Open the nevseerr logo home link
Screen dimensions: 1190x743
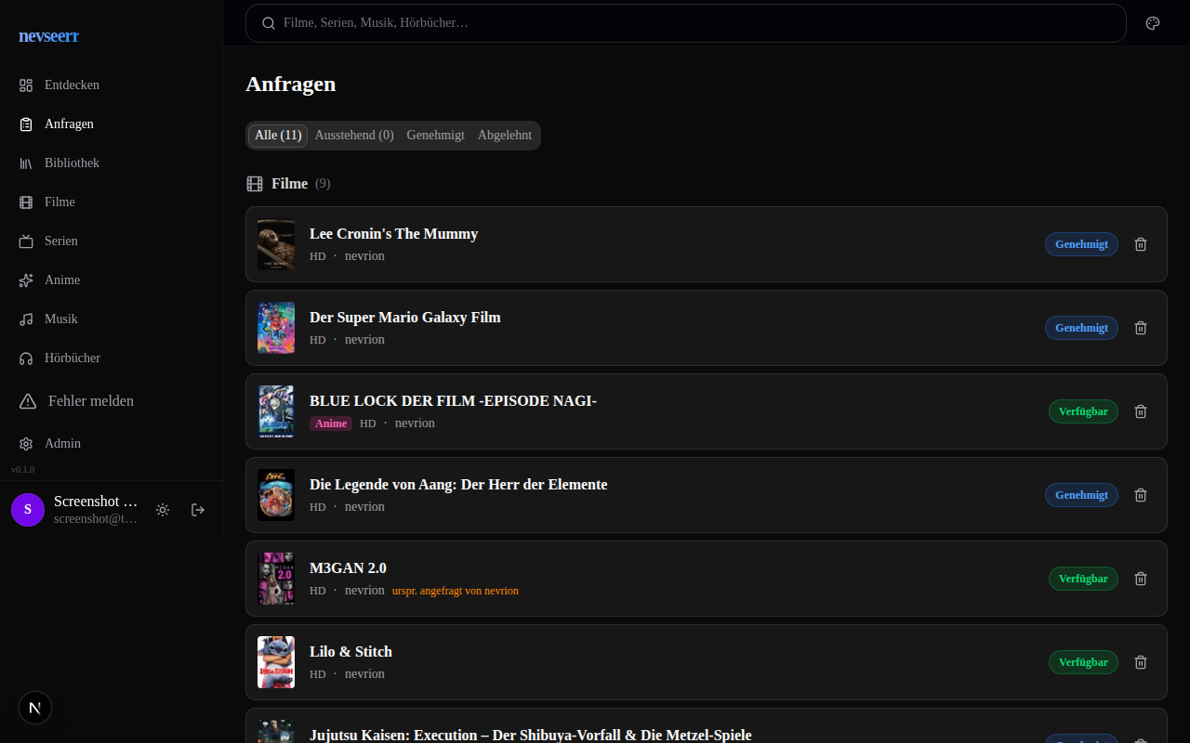48,36
